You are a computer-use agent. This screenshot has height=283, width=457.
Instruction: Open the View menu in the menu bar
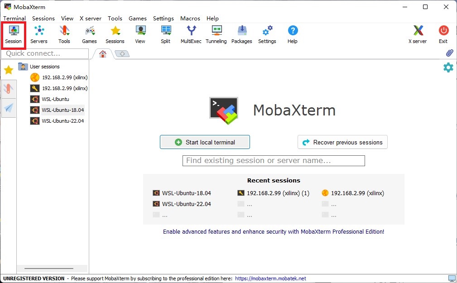tap(67, 19)
